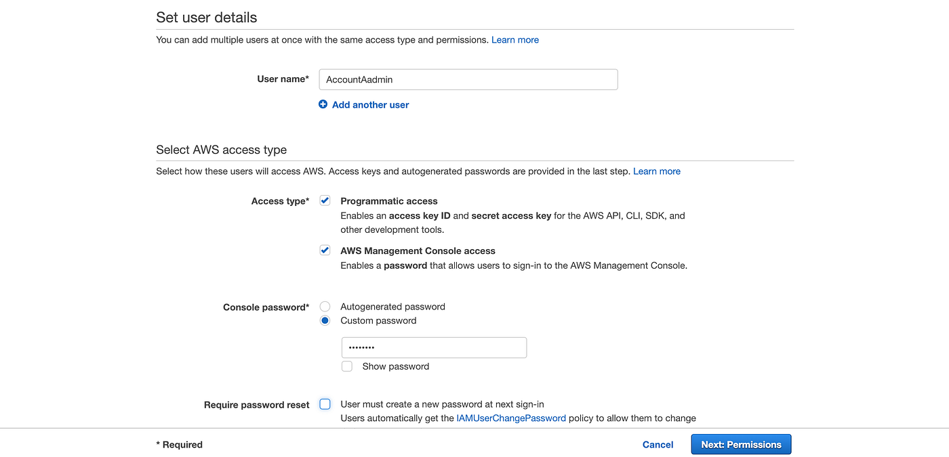Open the "Add another user" link
The width and height of the screenshot is (949, 457).
tap(370, 104)
